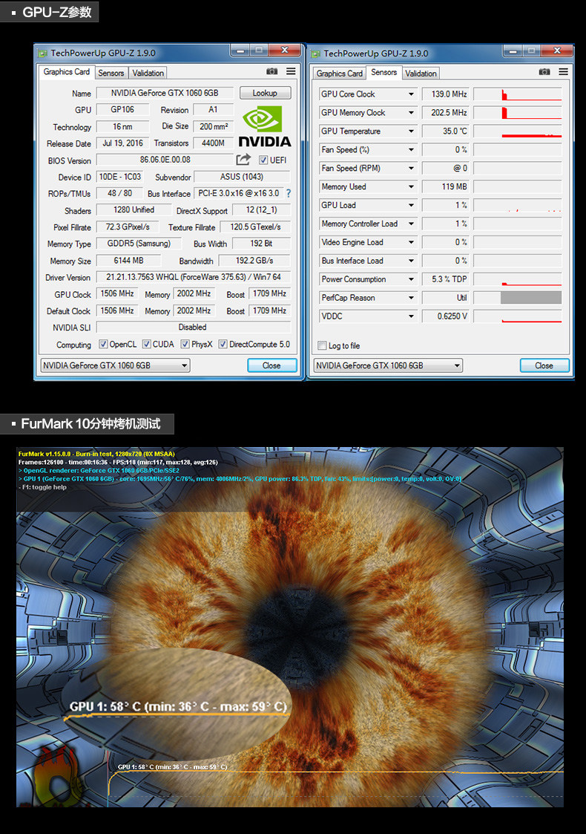
Task: Open Memory Controller Load sensor dropdown
Action: coord(411,224)
